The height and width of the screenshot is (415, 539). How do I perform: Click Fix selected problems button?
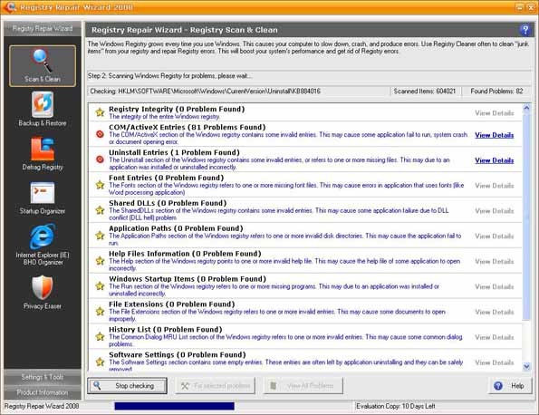tap(216, 386)
